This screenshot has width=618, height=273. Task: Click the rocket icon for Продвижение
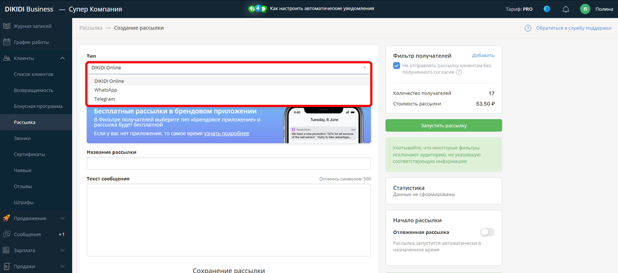tap(7, 218)
